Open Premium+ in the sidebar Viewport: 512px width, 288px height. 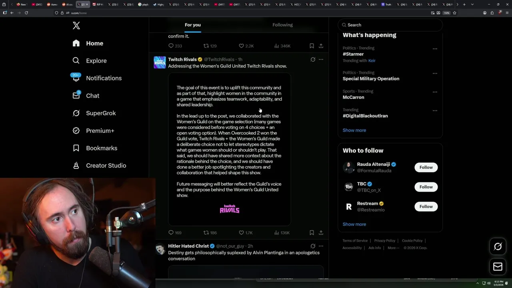coord(93,130)
